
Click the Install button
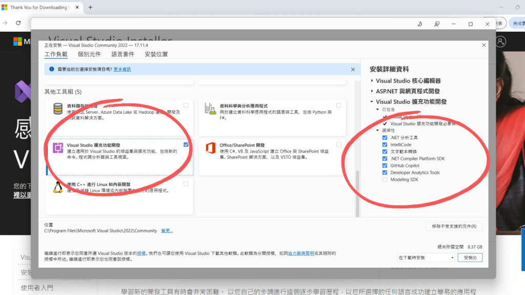[470, 258]
